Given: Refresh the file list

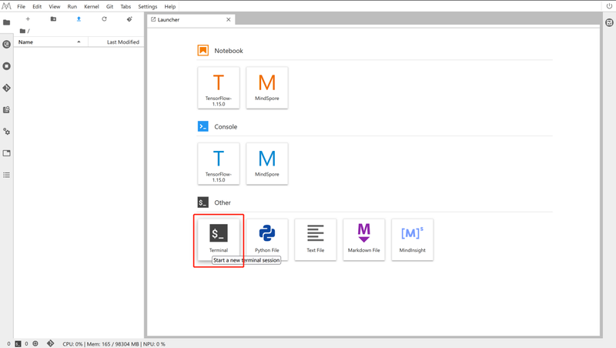Looking at the screenshot, I should [104, 18].
